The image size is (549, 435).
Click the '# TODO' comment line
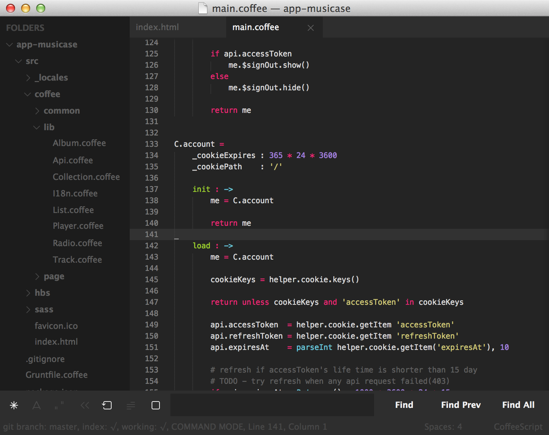click(x=330, y=381)
